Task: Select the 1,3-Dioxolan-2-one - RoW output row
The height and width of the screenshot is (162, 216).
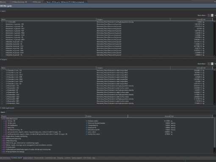Action: click(107, 81)
